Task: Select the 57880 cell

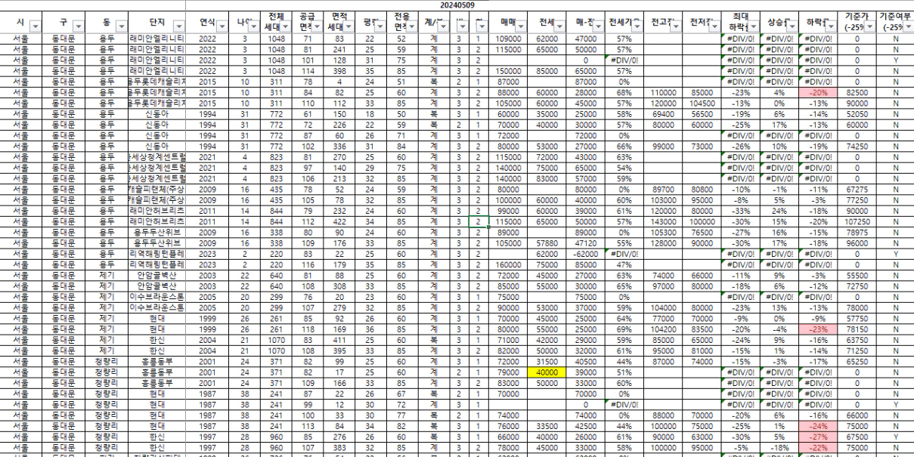Action: [547, 243]
